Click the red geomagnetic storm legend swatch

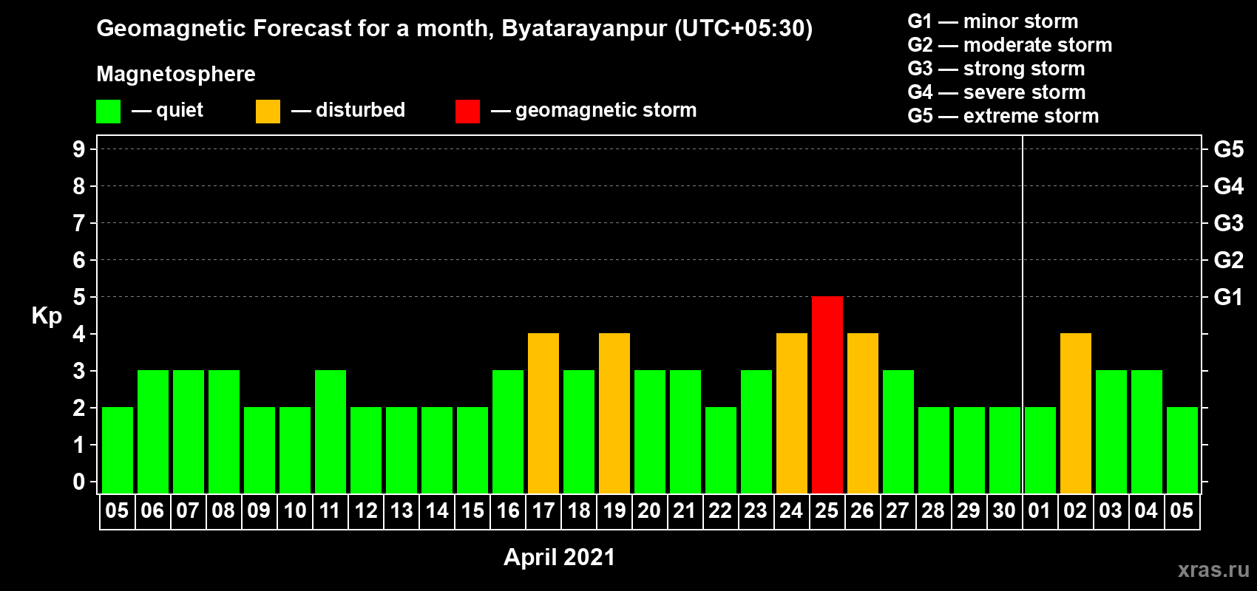[x=467, y=112]
